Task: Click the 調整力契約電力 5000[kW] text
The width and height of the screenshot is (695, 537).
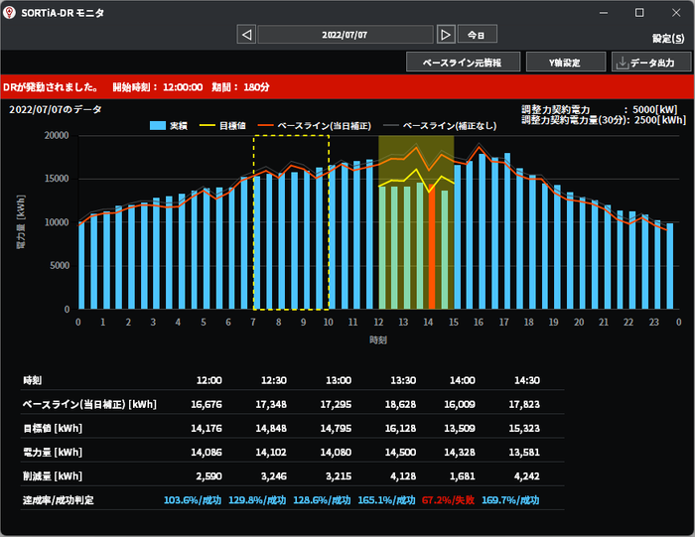Action: 600,109
